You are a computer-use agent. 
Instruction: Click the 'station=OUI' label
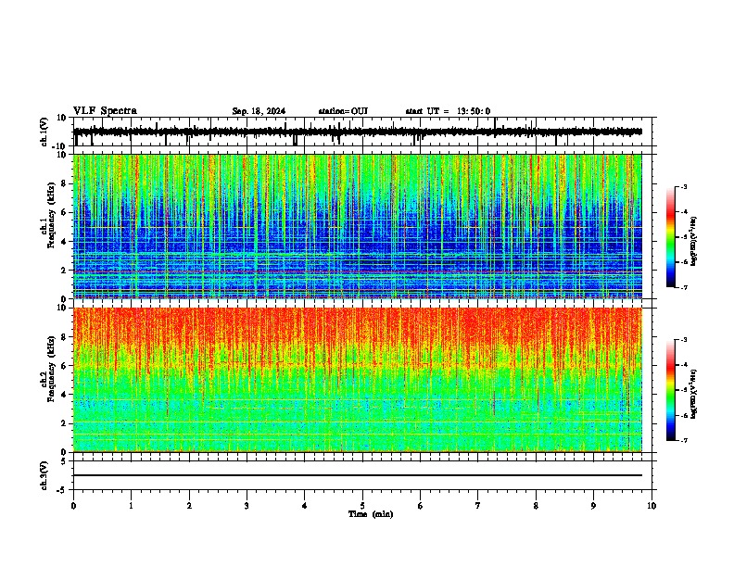click(x=343, y=111)
